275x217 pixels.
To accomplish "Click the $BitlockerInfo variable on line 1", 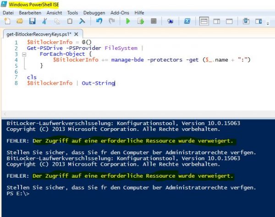I will coord(49,42).
